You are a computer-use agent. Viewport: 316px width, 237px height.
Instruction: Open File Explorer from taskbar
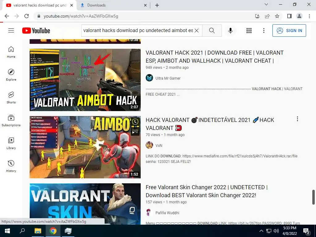point(38,231)
